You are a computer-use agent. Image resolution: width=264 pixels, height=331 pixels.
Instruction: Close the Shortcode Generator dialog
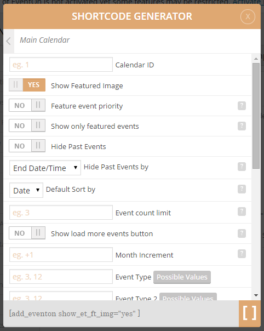(x=248, y=16)
